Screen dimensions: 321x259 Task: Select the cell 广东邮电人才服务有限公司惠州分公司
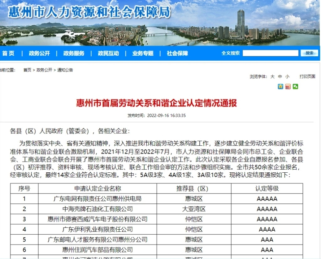[98, 239]
